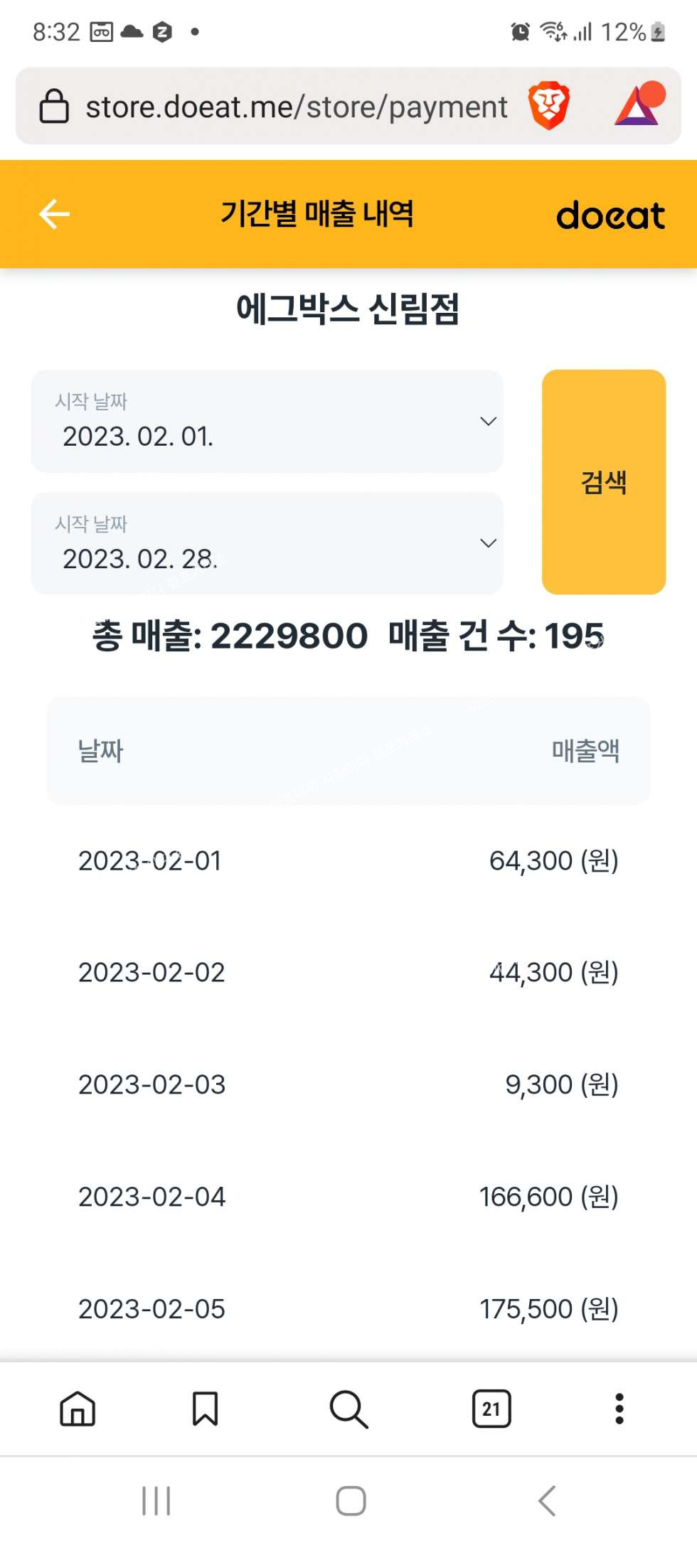Tap the Brave Rewards triangle icon
The image size is (697, 1548).
coord(638,105)
